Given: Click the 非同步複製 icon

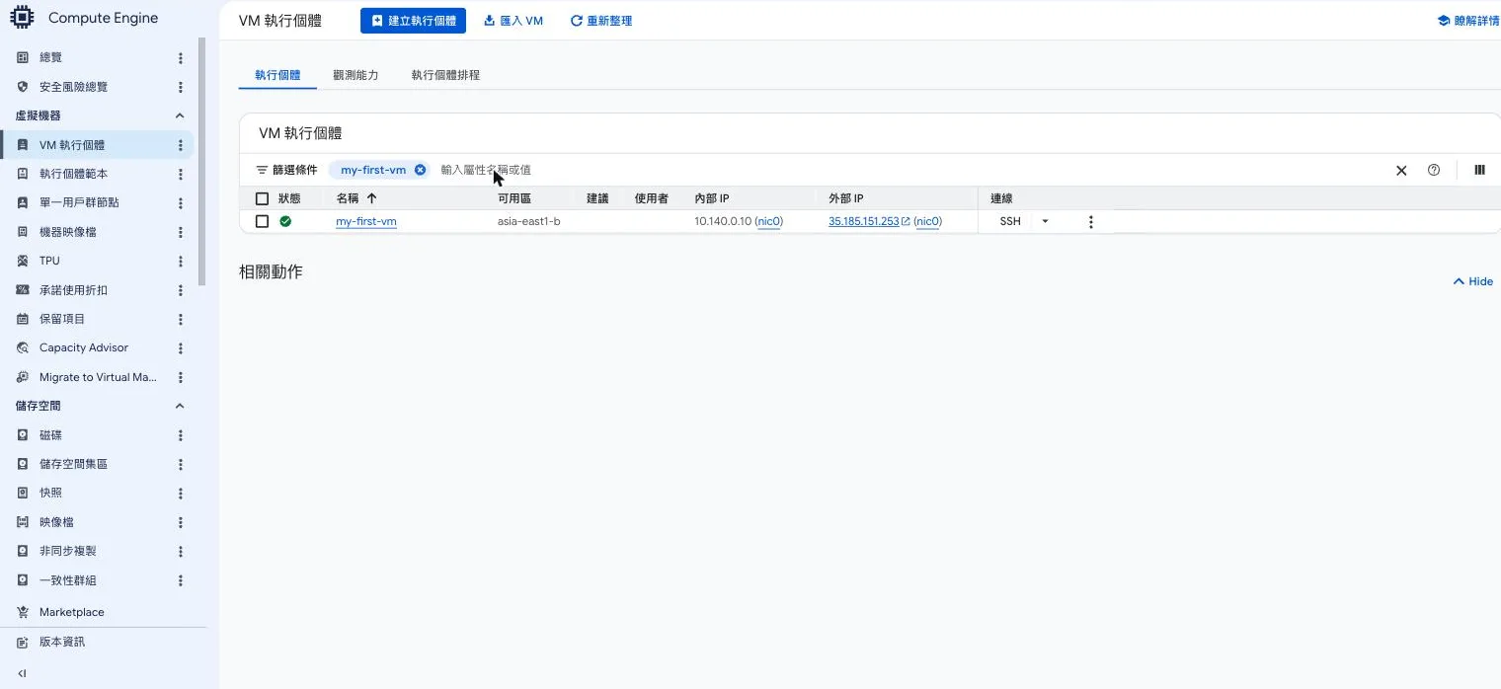Looking at the screenshot, I should click(23, 551).
